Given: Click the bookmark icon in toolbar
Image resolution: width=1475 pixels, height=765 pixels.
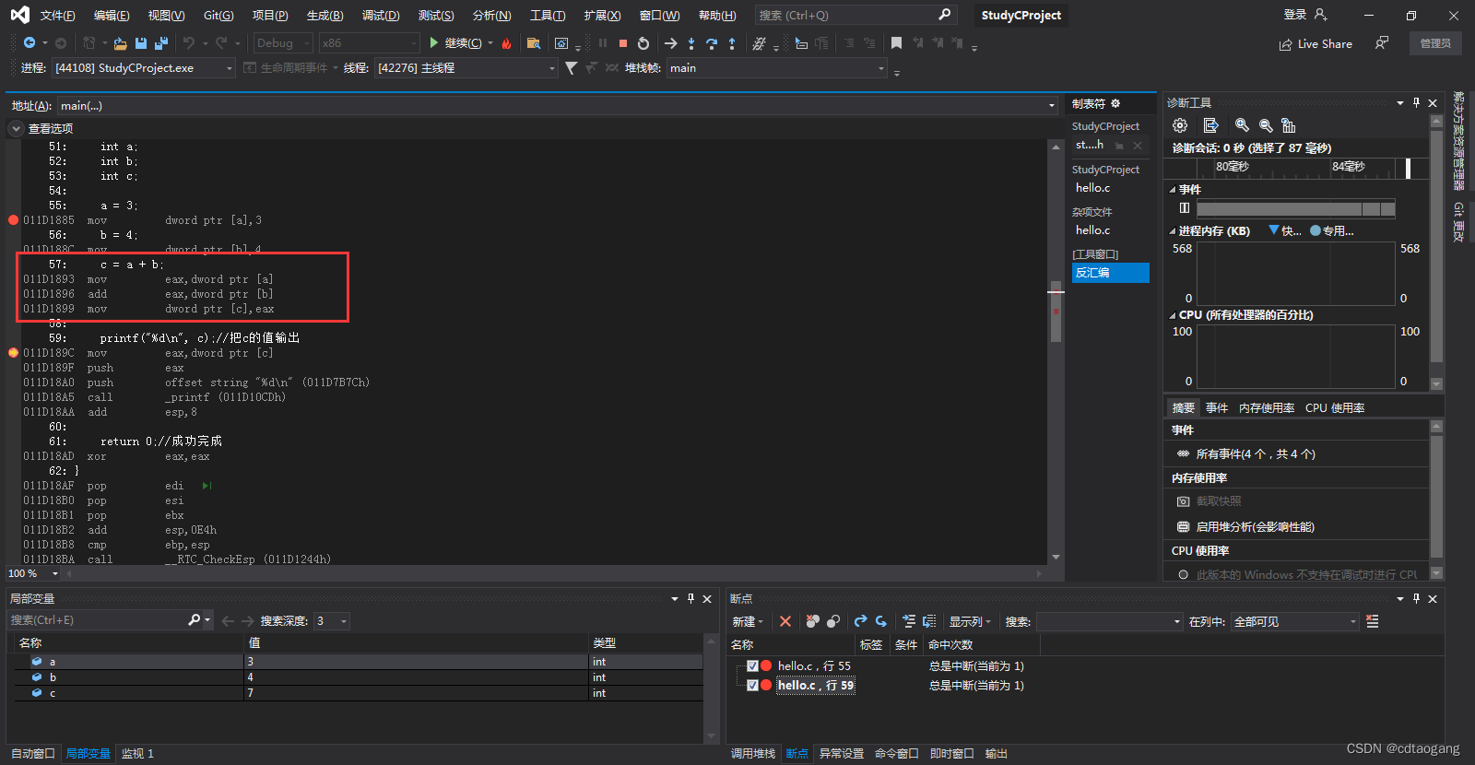Looking at the screenshot, I should (x=896, y=43).
